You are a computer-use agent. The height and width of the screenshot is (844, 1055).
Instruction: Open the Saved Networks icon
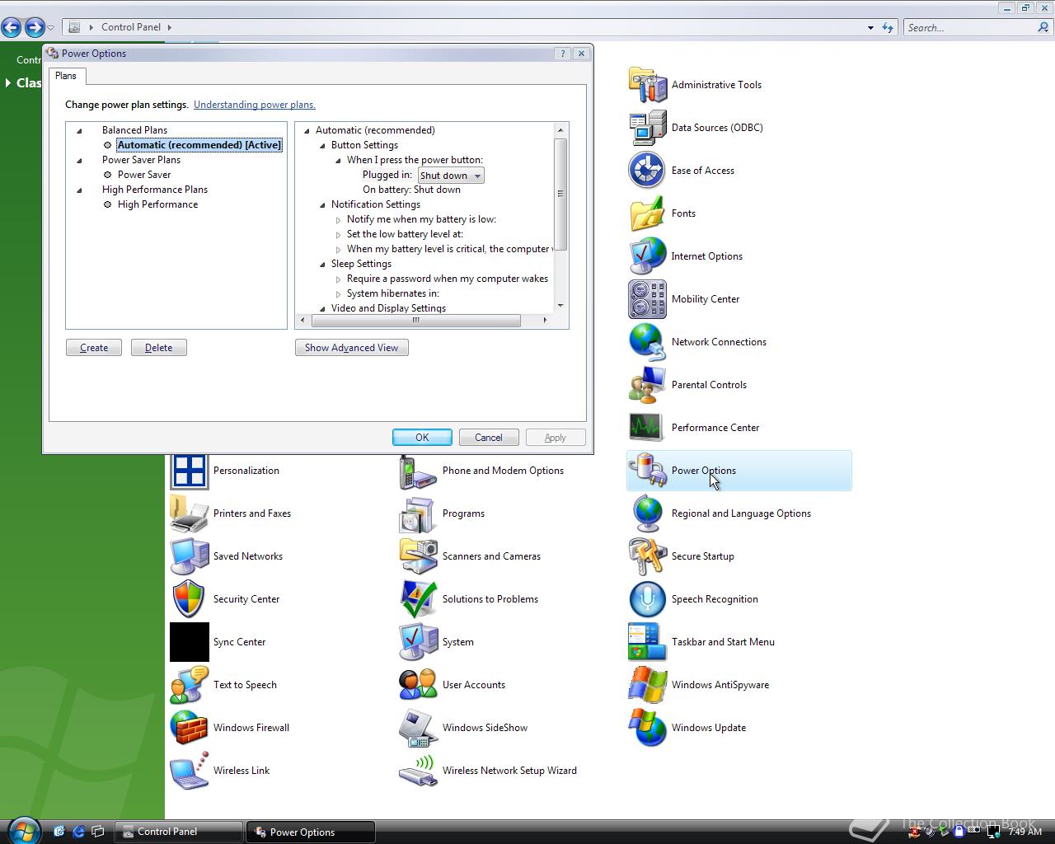(189, 556)
